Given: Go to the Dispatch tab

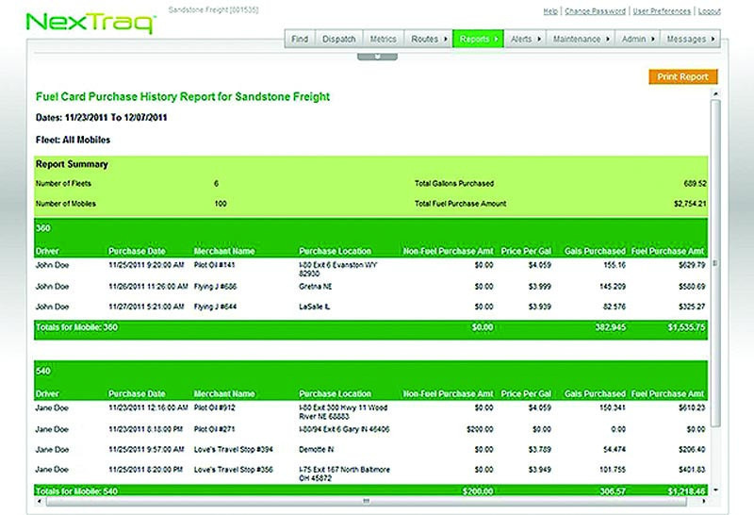Looking at the screenshot, I should tap(338, 40).
